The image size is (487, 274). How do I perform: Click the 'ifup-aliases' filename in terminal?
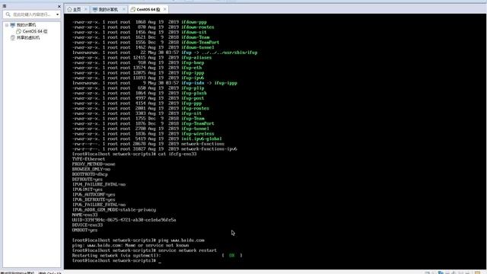[x=196, y=58]
